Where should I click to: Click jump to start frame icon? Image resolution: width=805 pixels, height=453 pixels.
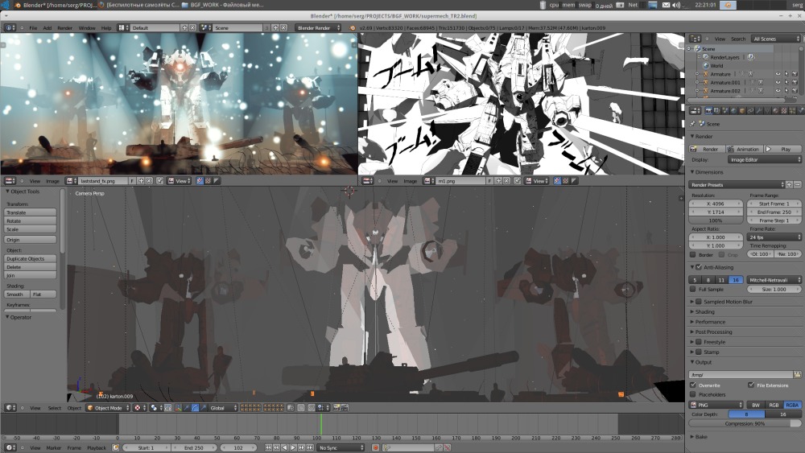coord(268,448)
